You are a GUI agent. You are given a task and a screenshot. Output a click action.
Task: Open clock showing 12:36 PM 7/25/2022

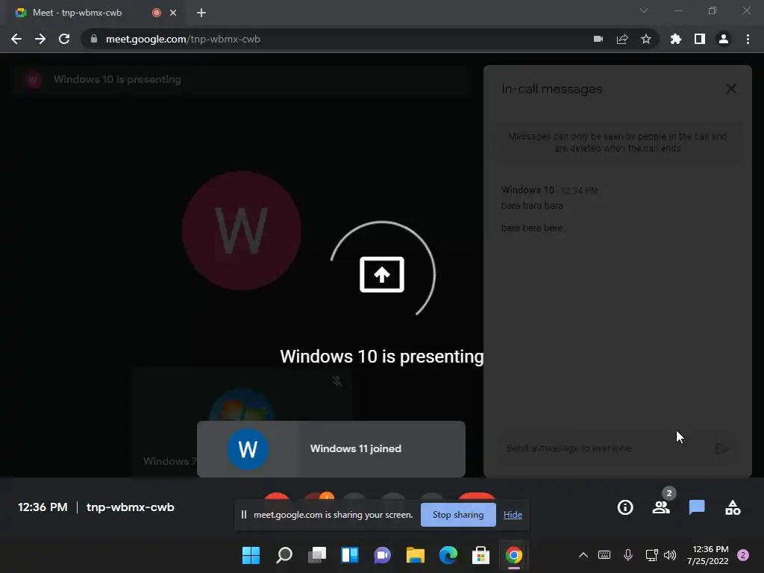[708, 555]
